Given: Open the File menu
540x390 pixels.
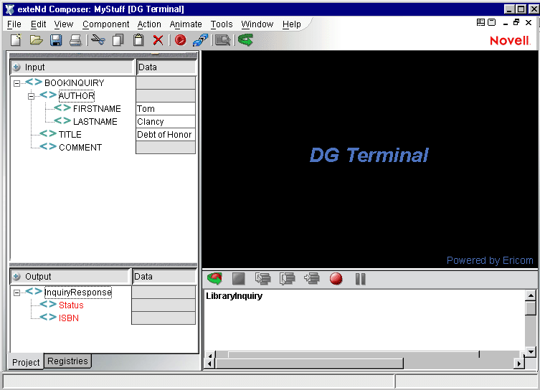Looking at the screenshot, I should coord(14,24).
